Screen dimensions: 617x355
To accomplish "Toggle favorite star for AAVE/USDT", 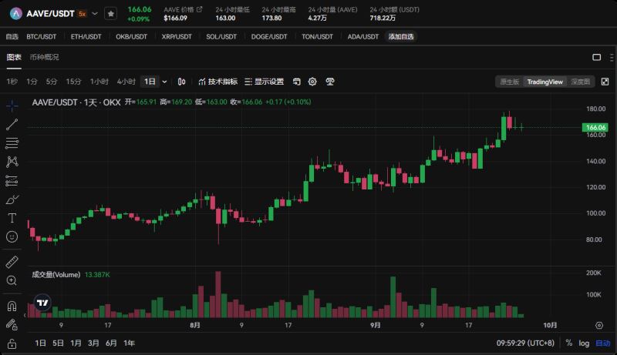I will (x=111, y=13).
